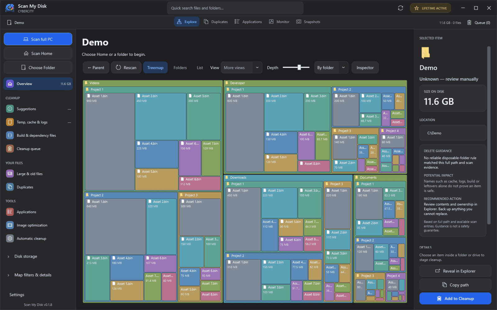Click the Scan My Disk app logo
This screenshot has height=310, width=497.
[10, 8]
